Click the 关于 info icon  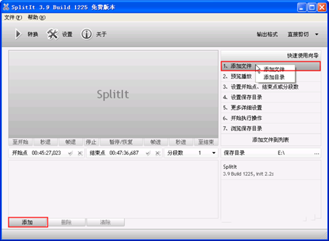(86, 34)
